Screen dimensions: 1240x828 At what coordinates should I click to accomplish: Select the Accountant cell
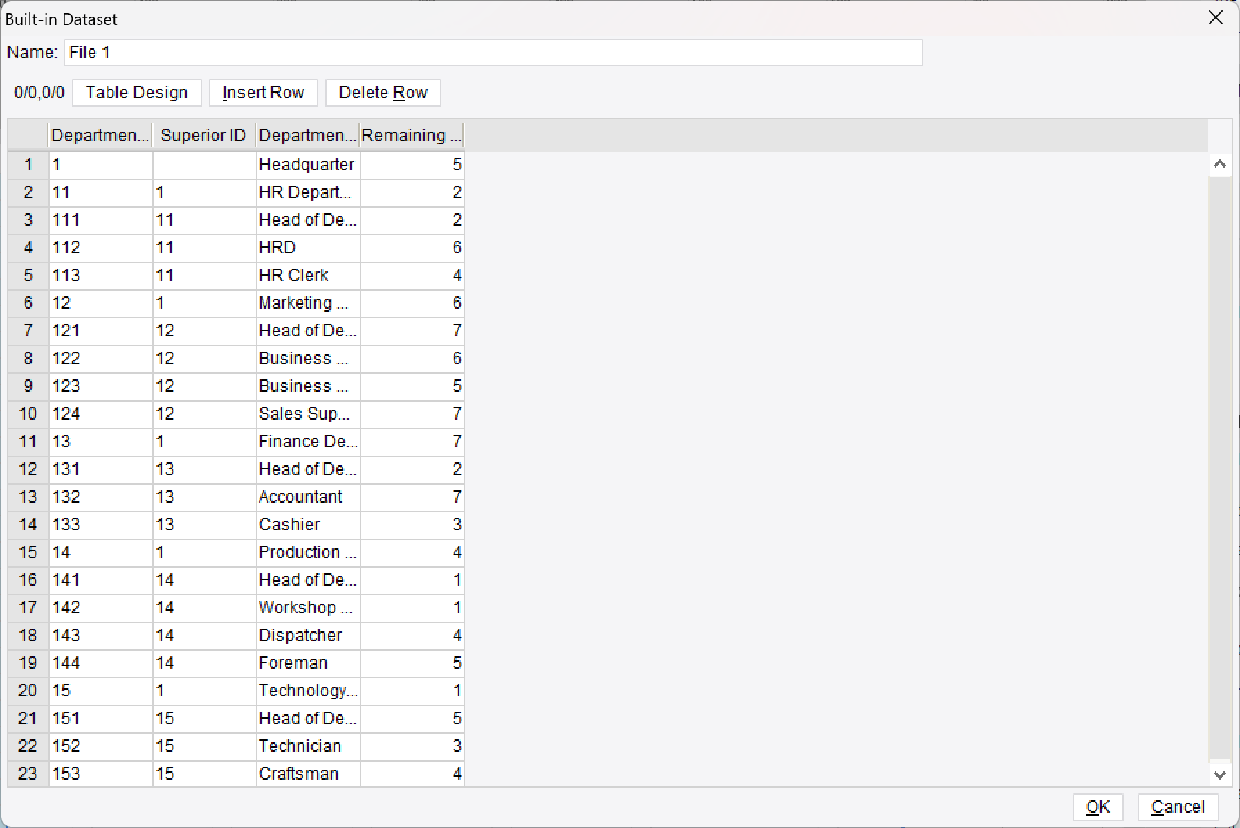[x=307, y=497]
